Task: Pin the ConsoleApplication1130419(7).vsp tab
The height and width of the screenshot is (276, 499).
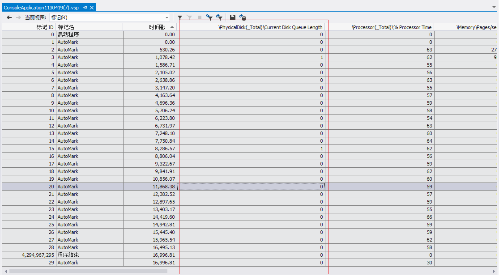Action: 85,8
